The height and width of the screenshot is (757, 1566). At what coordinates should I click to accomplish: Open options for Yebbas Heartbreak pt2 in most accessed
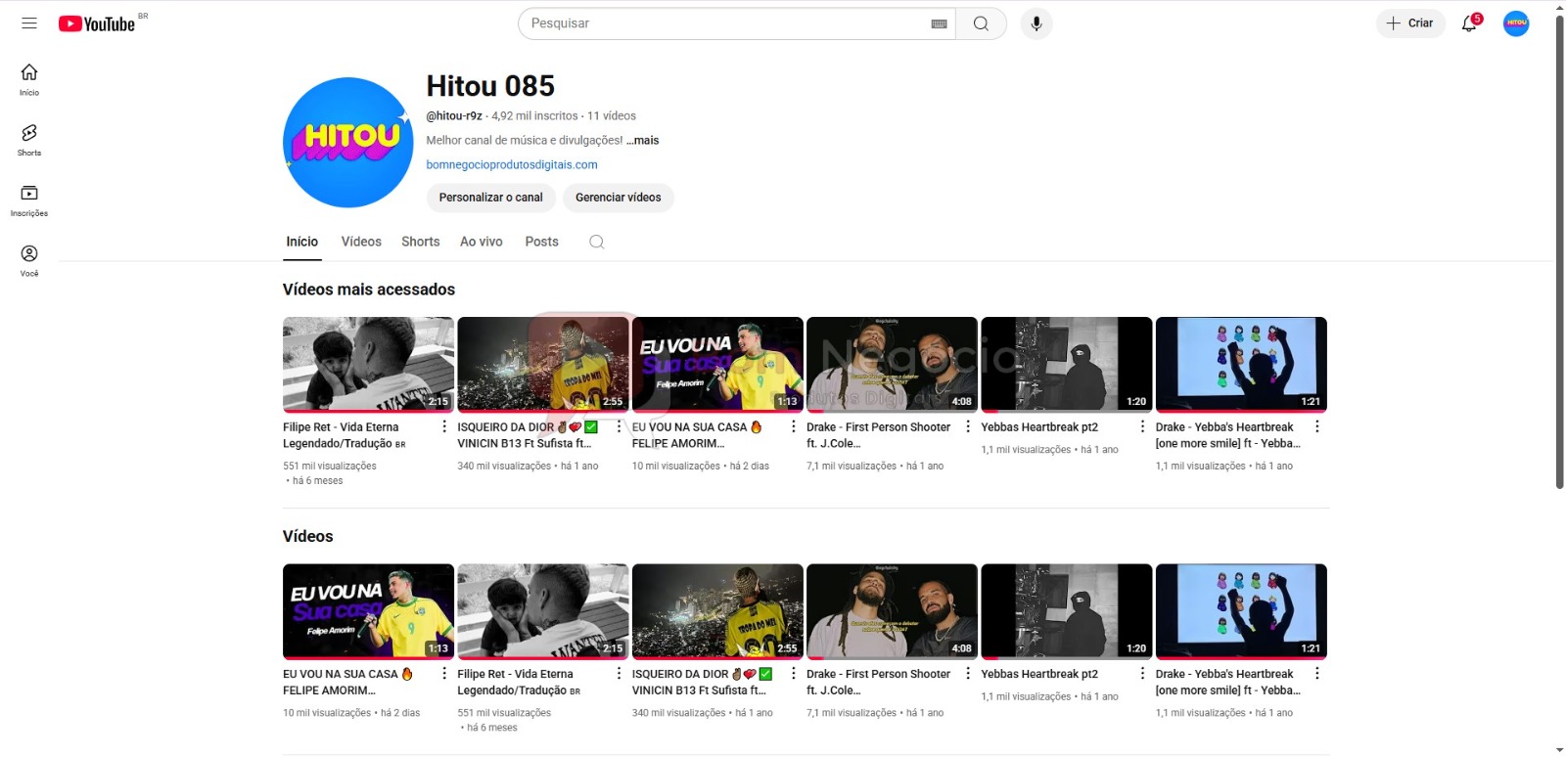[1142, 426]
